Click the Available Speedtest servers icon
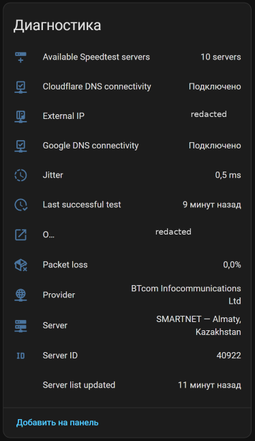This screenshot has width=255, height=441. tap(20, 57)
